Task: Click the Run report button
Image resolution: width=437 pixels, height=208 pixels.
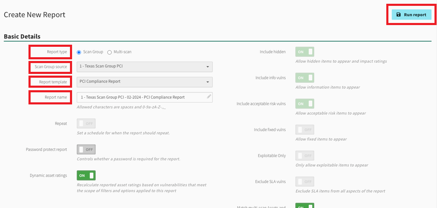Action: tap(411, 15)
